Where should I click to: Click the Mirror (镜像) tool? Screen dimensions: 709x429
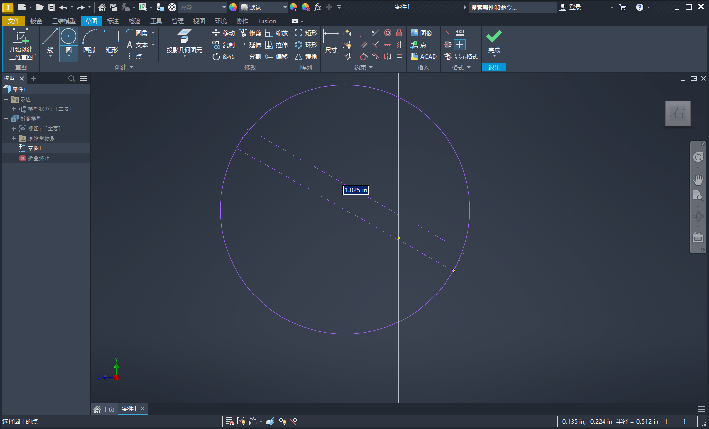click(x=306, y=56)
